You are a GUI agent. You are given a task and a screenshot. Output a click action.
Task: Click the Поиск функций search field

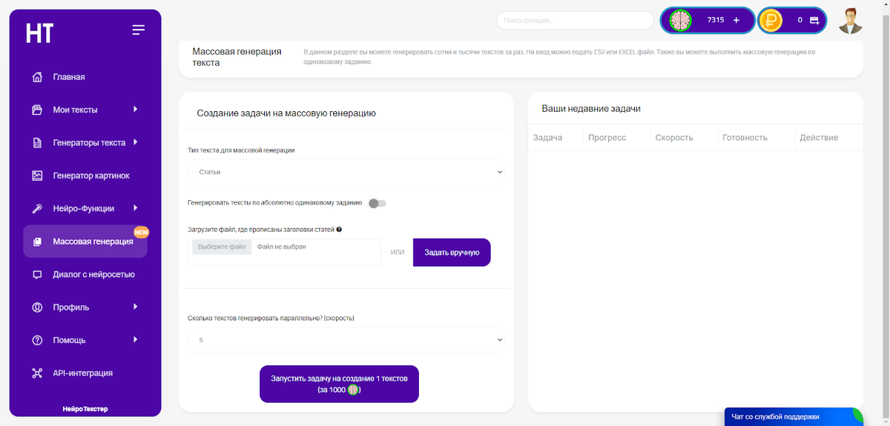pos(575,20)
